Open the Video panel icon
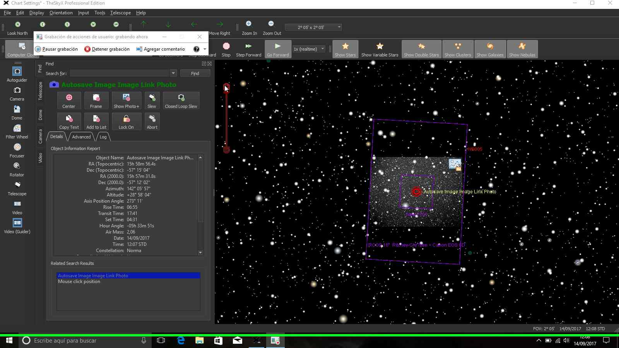The image size is (619, 348). [x=17, y=207]
